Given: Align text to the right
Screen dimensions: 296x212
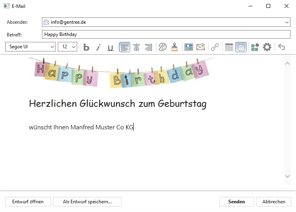Looking at the screenshot, I should (148, 47).
